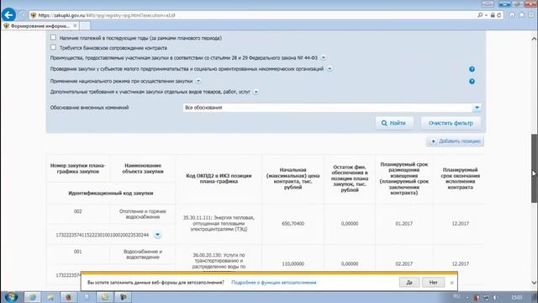Open browser tools gear icon

pos(531,15)
